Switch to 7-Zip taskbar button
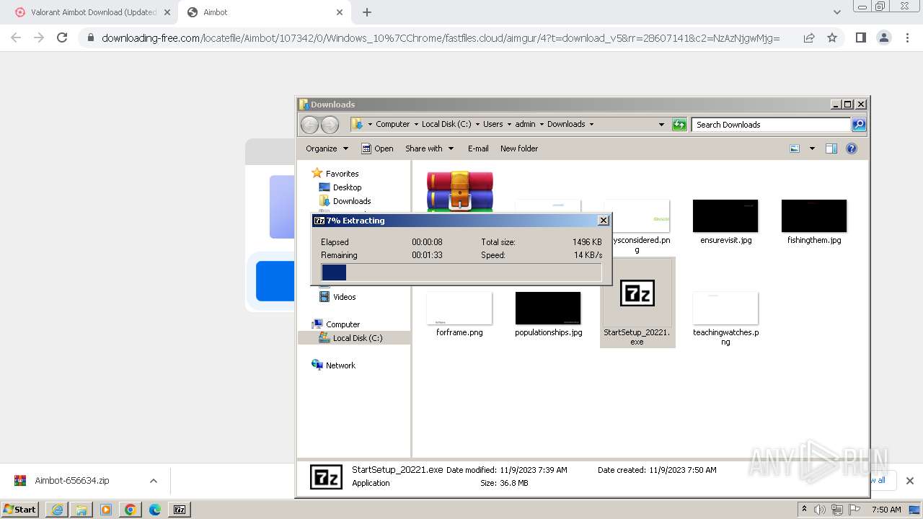This screenshot has width=923, height=519. 180,509
